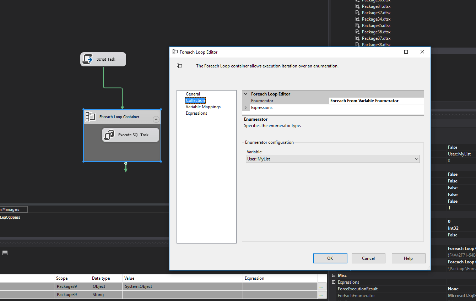Click the User::MyList value in Properties
476x301 pixels.
[x=459, y=154]
